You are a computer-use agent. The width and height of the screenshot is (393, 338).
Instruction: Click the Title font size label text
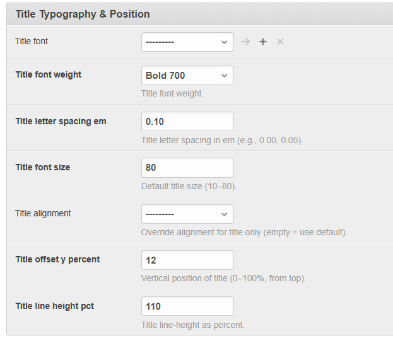(43, 167)
